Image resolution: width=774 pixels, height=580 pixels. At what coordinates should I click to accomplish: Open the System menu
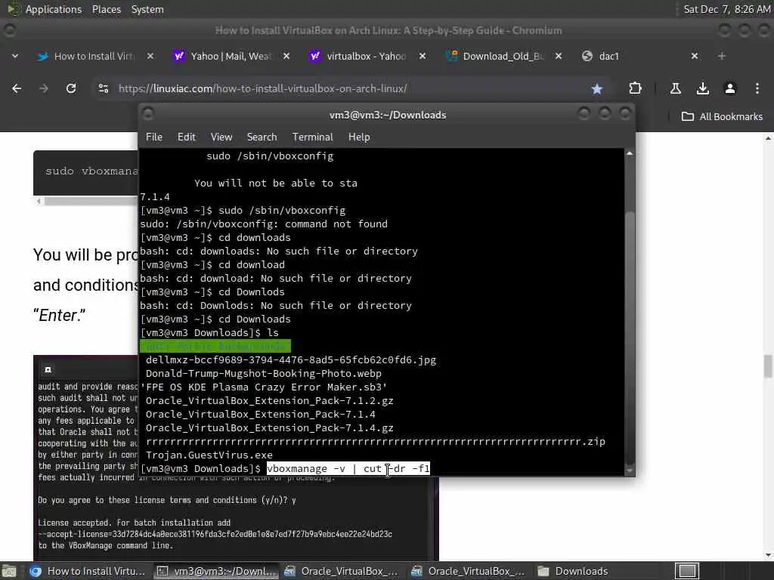pos(147,9)
